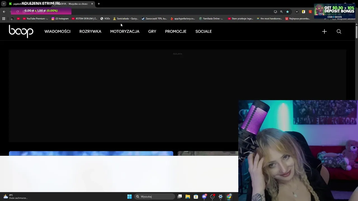Open Microsoft Store from the taskbar
358x201 pixels.
point(196,197)
